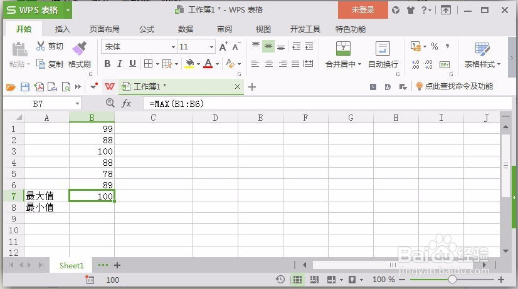This screenshot has height=289, width=518.
Task: Toggle Bold formatting
Action: coord(107,64)
